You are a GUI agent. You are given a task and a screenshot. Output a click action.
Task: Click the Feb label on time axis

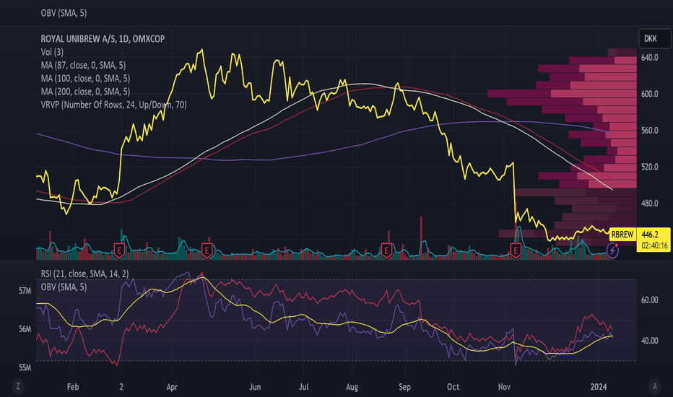(73, 387)
